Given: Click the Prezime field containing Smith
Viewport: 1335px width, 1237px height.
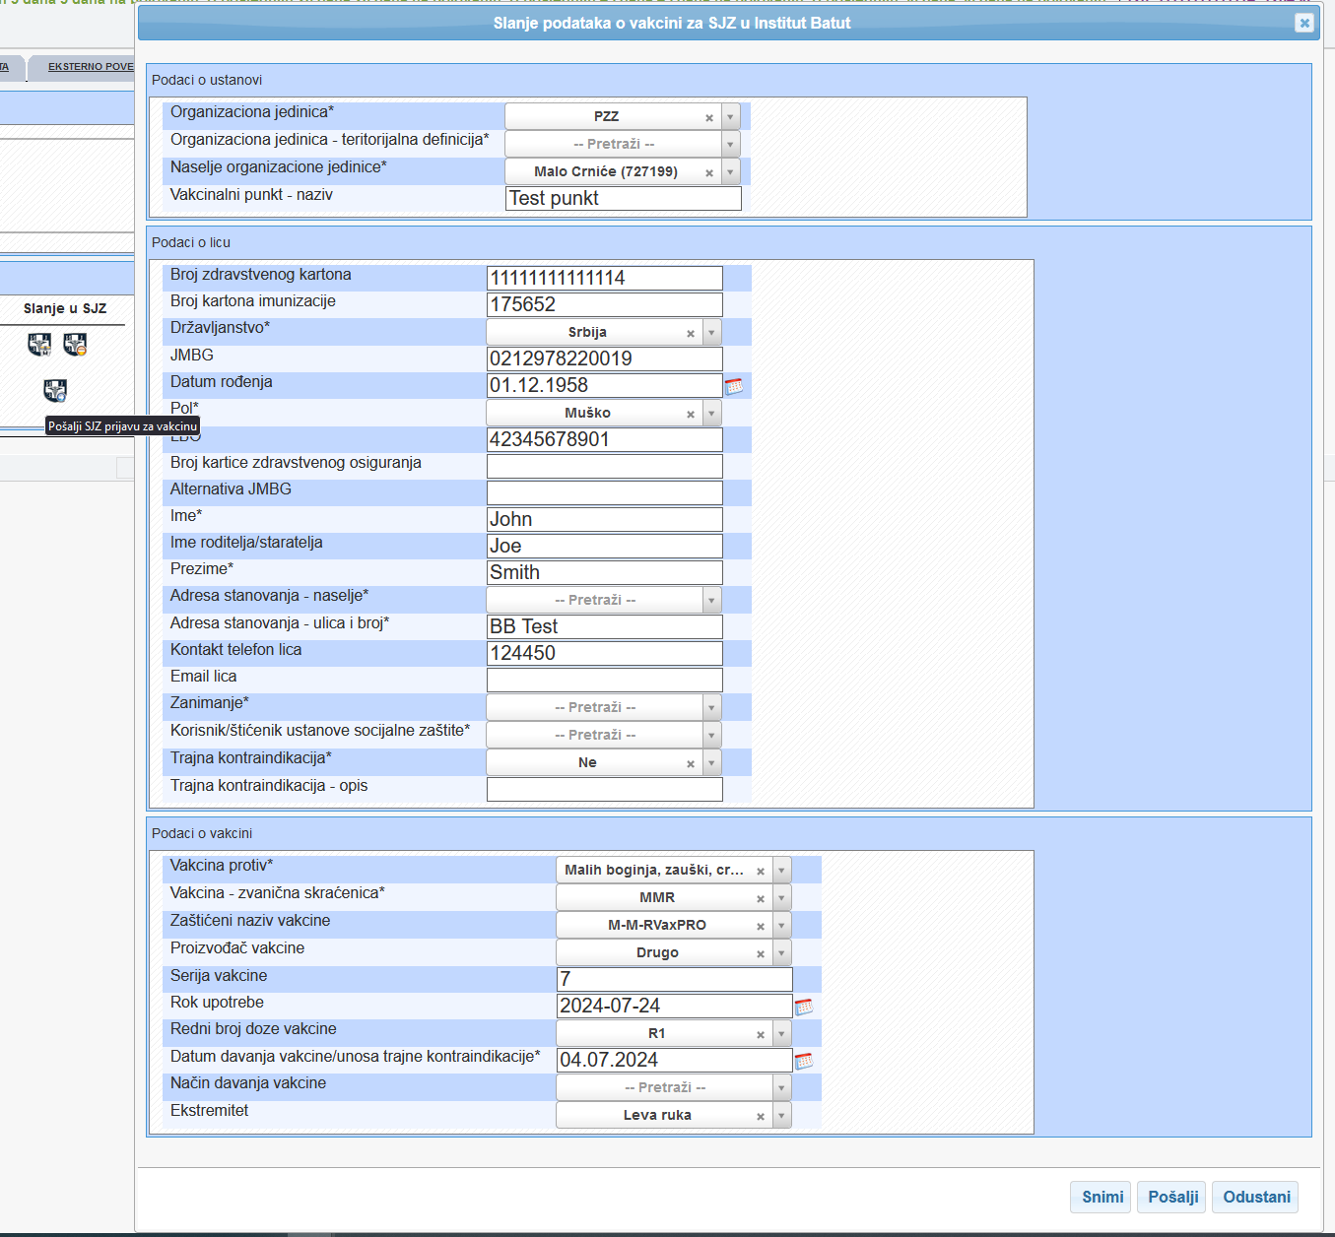Looking at the screenshot, I should 605,572.
